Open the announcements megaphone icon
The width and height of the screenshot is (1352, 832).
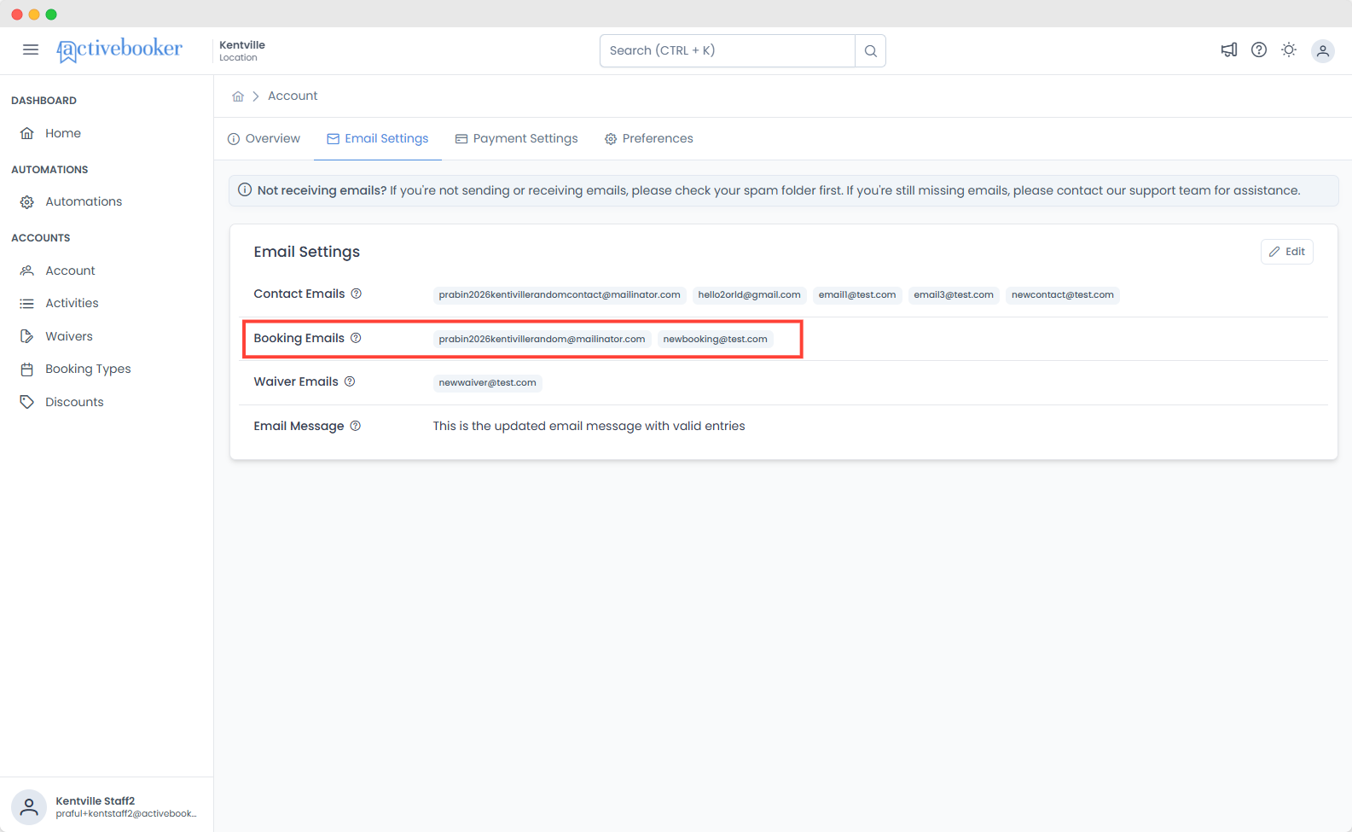coord(1228,50)
